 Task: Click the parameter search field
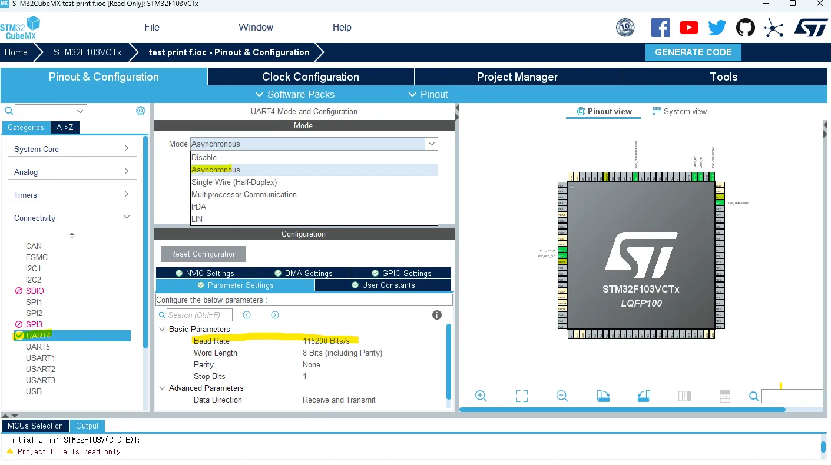pyautogui.click(x=199, y=315)
